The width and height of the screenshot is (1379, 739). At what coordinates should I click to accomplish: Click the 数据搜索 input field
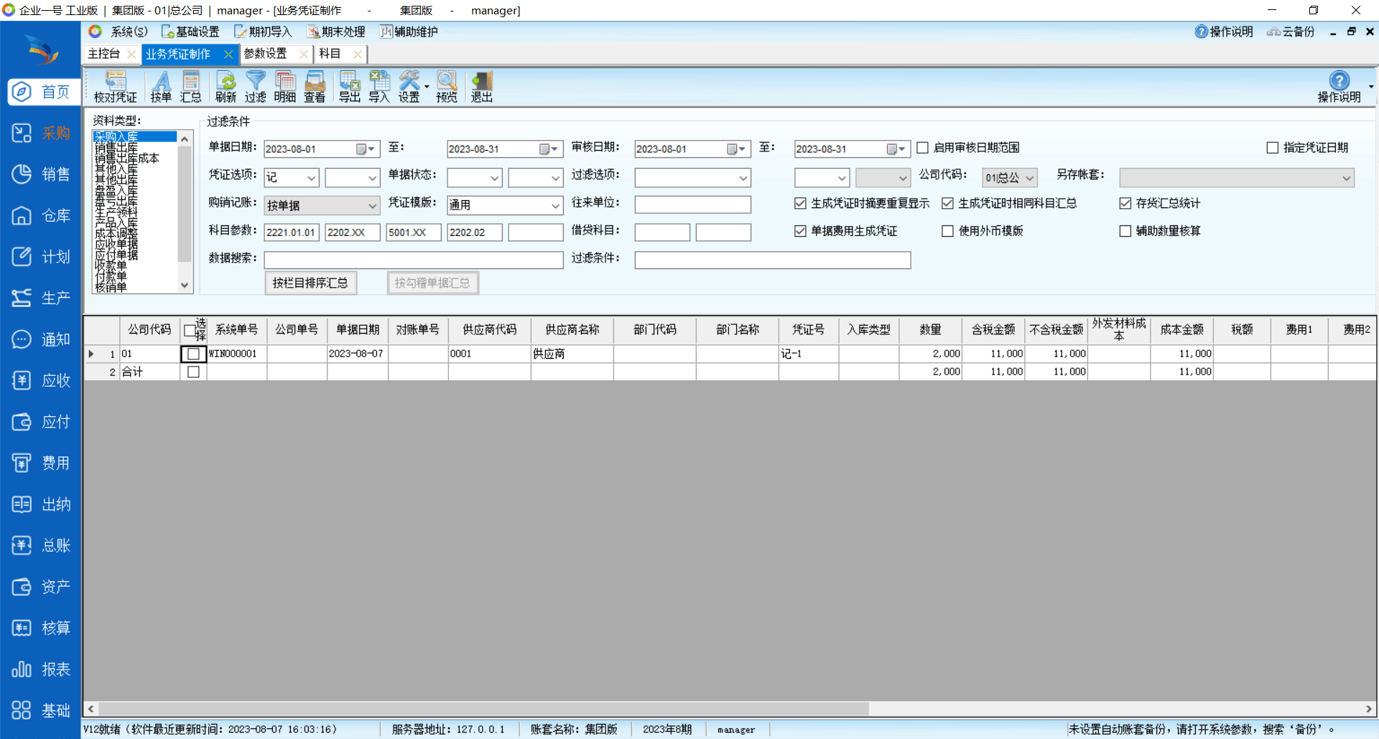[x=413, y=260]
